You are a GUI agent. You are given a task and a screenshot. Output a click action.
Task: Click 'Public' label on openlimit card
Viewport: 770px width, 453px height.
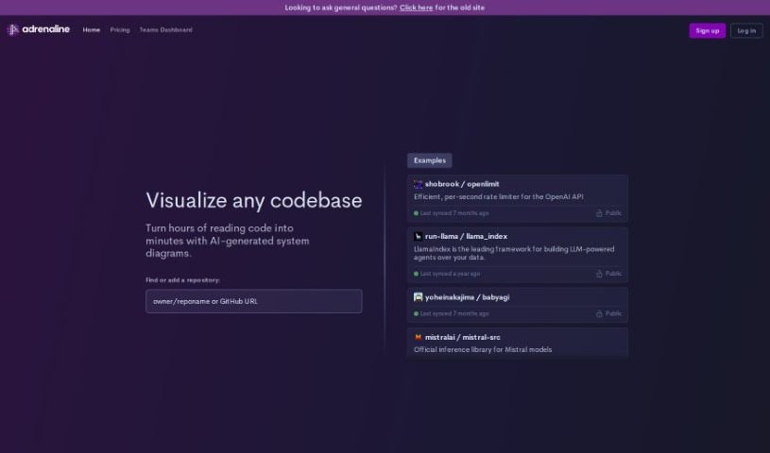pos(613,213)
